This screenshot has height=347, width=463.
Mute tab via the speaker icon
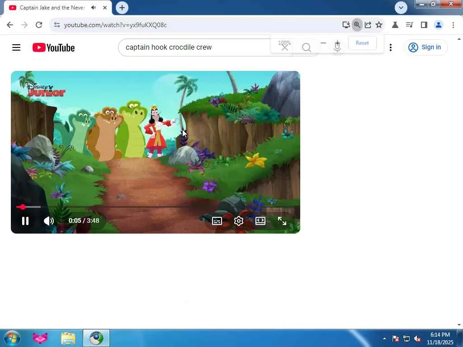[x=94, y=8]
